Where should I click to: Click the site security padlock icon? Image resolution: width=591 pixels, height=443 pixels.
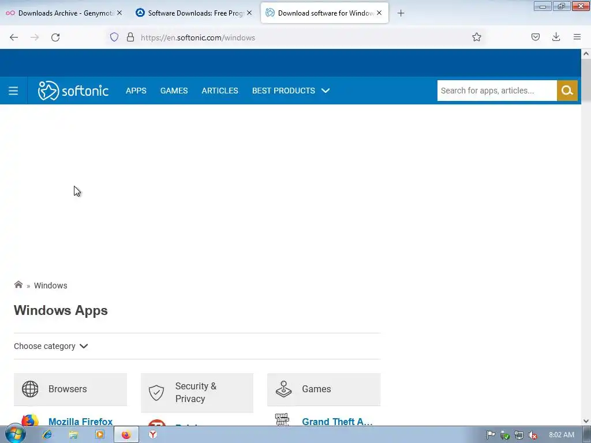click(x=130, y=37)
